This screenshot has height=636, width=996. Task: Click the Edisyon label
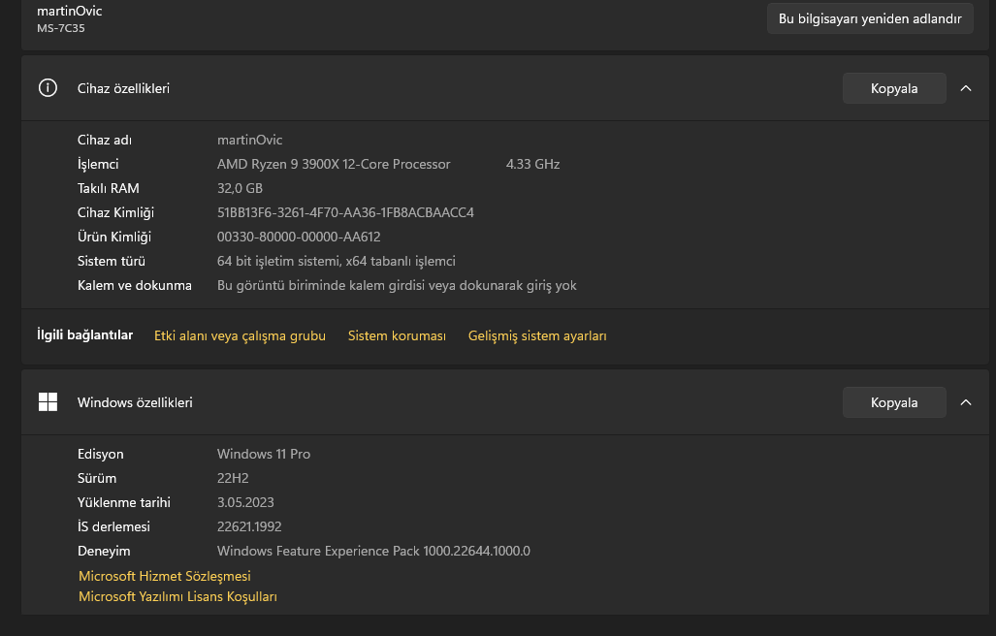pos(100,454)
